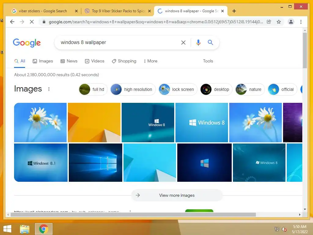Click the muted volume tray icon
This screenshot has width=313, height=235.
coord(284,229)
